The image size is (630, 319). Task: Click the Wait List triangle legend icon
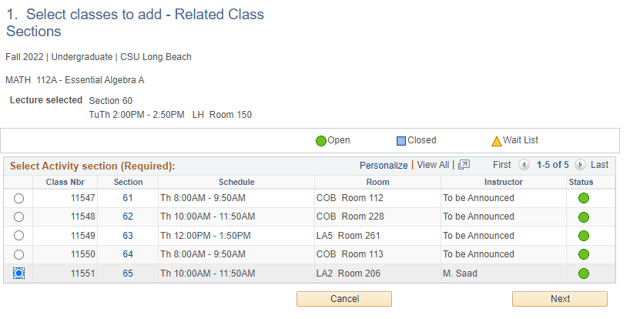[497, 141]
